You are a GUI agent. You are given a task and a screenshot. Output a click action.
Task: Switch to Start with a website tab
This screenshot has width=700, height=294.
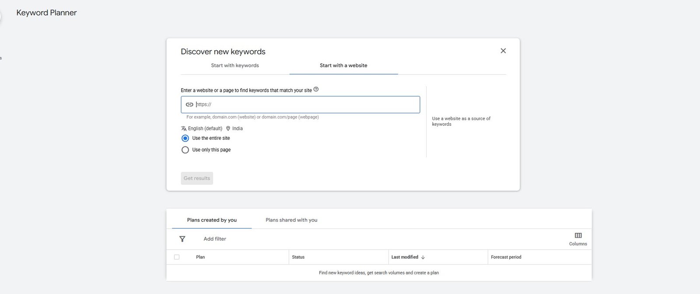pos(343,66)
